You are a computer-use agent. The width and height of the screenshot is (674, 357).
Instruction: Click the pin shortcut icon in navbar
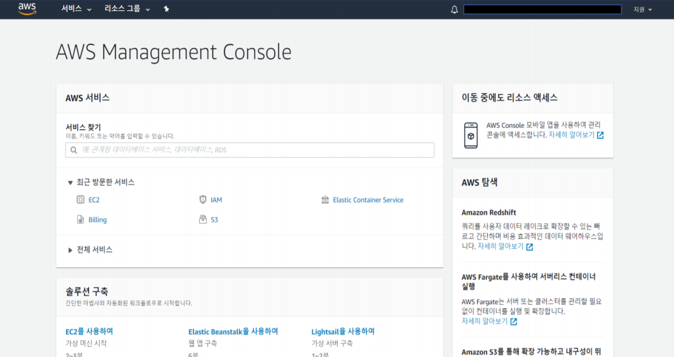(166, 9)
